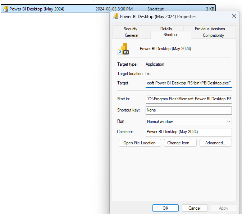Open the Previous Versions tab

click(210, 29)
